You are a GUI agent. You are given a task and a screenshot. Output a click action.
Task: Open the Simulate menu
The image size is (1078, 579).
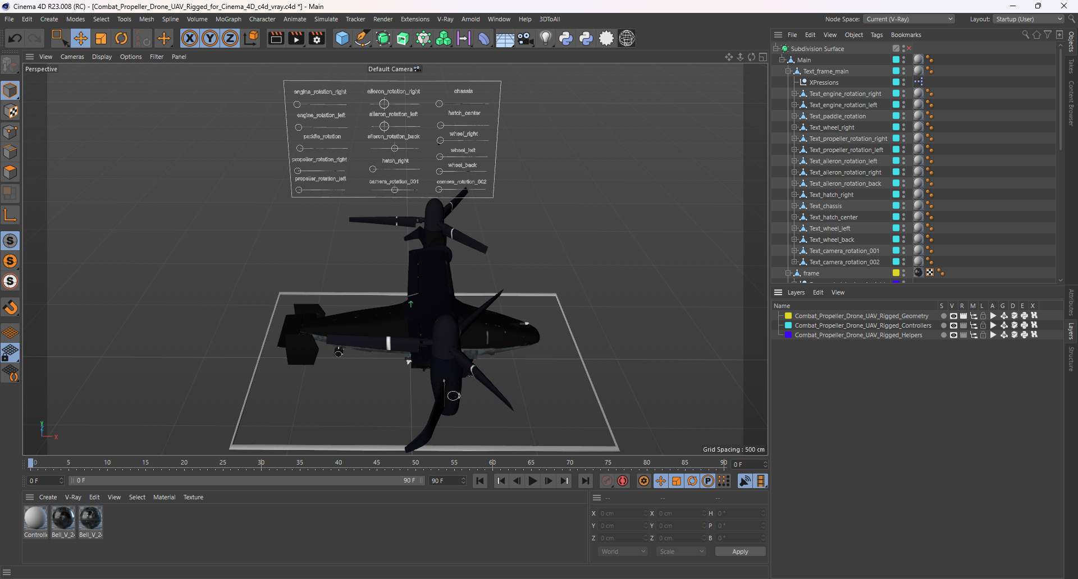[326, 19]
